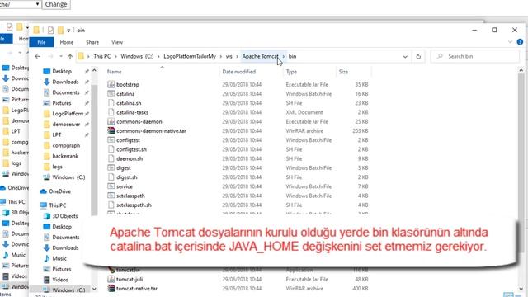This screenshot has width=528, height=297.
Task: Open the compgraph folder in sidebar
Action: tap(66, 145)
